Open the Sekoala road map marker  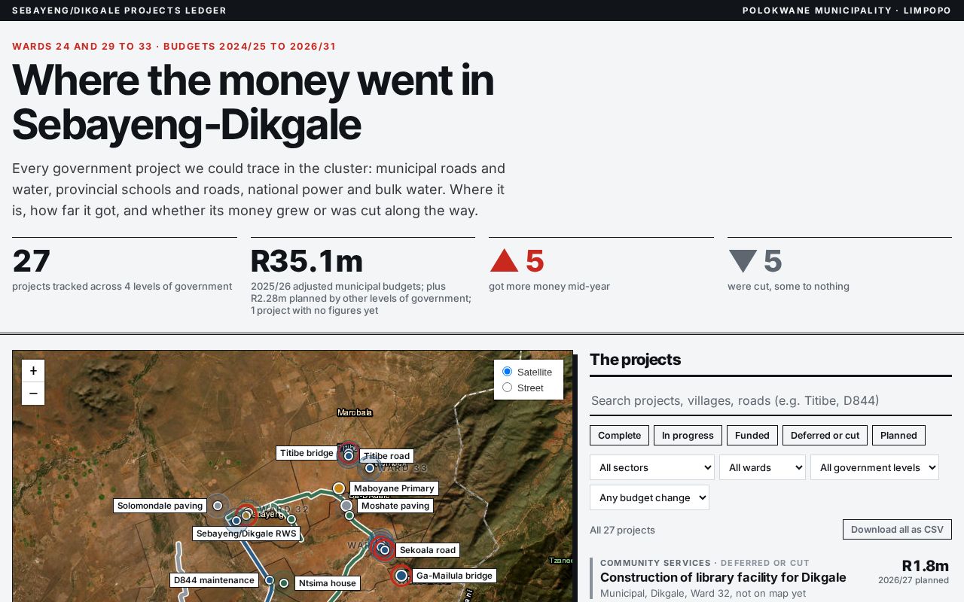coord(385,550)
